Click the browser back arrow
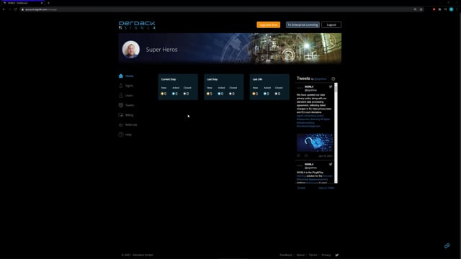Image resolution: width=461 pixels, height=259 pixels. [x=4, y=9]
